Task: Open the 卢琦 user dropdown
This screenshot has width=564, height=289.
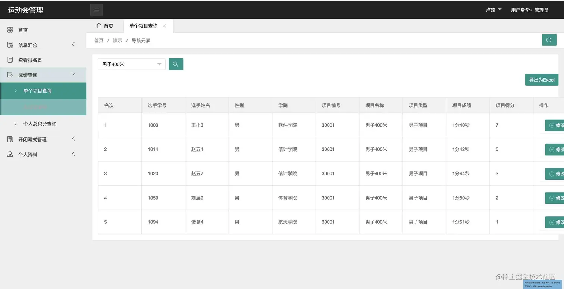Action: point(494,10)
